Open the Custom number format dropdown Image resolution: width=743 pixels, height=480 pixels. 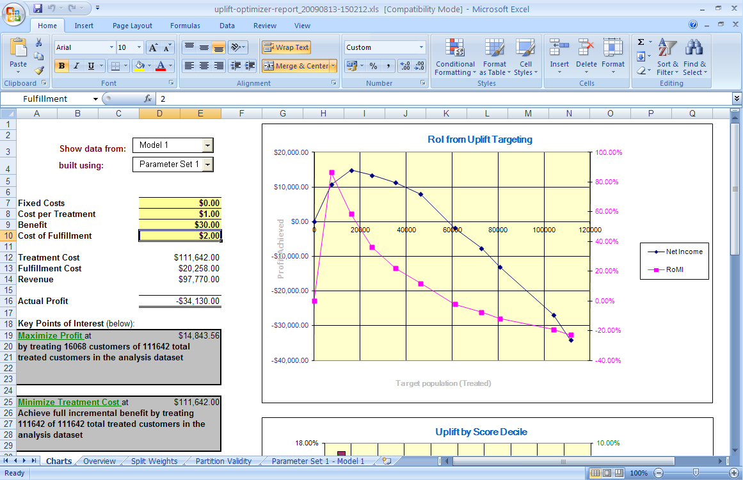coord(421,47)
